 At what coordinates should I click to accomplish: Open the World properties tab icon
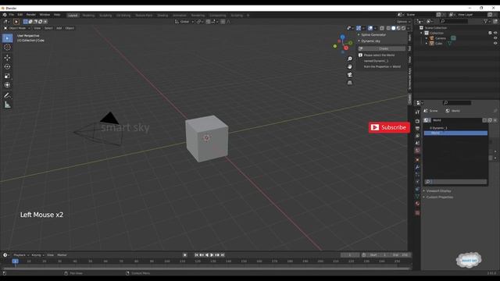pos(417,151)
